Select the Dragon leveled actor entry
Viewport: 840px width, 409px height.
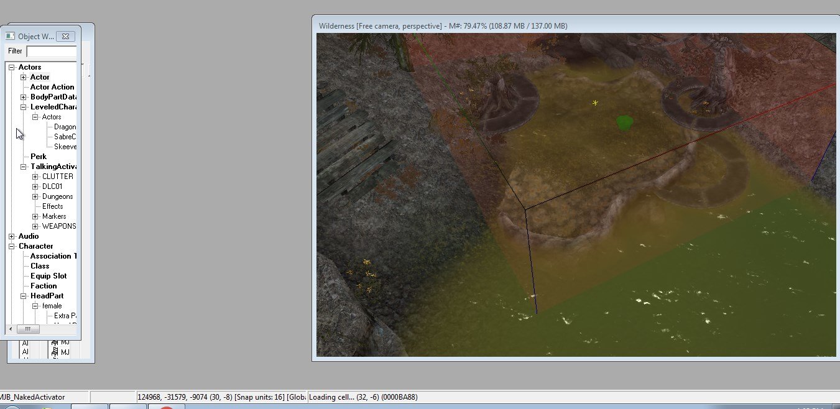click(x=65, y=127)
